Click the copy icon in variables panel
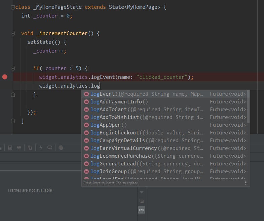The width and height of the screenshot is (264, 221). tap(142, 201)
